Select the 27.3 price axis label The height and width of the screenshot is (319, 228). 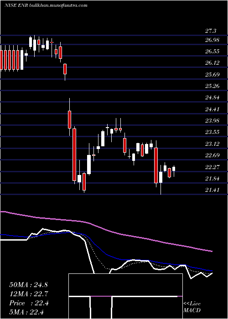click(x=211, y=31)
